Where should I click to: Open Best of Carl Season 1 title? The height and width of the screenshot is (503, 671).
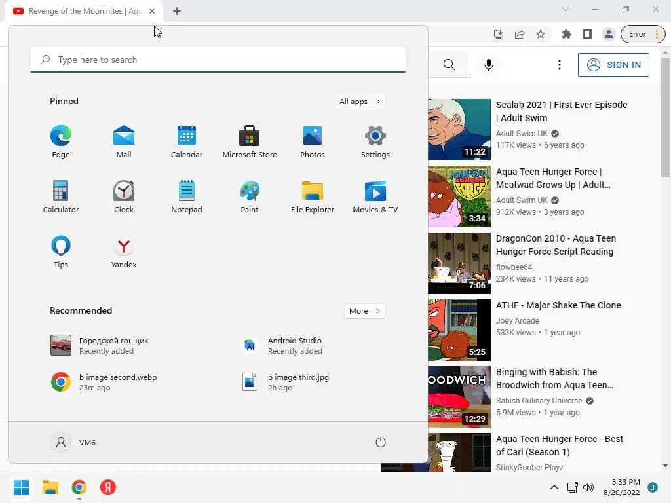[x=560, y=445]
